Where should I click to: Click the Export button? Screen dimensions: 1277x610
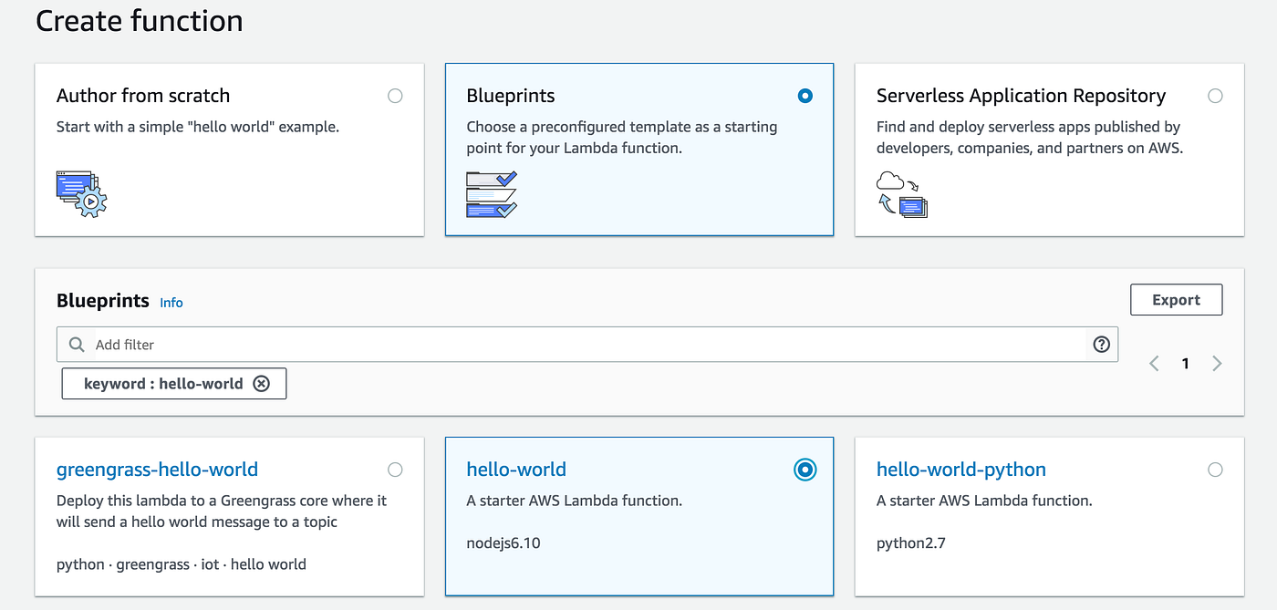1176,299
